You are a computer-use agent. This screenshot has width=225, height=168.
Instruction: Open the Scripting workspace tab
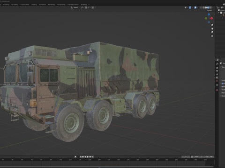84,5
